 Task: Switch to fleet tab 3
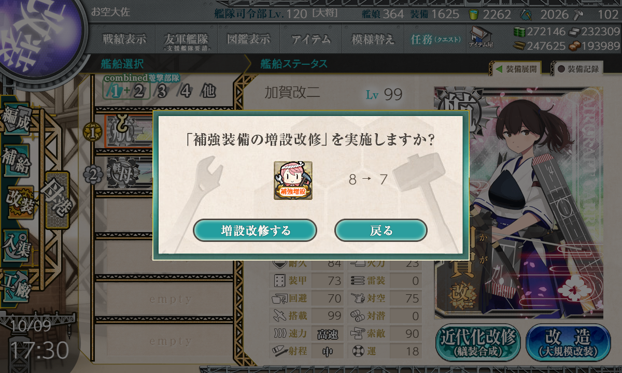click(162, 92)
